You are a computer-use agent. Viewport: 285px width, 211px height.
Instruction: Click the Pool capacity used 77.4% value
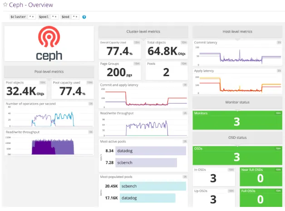tap(72, 91)
